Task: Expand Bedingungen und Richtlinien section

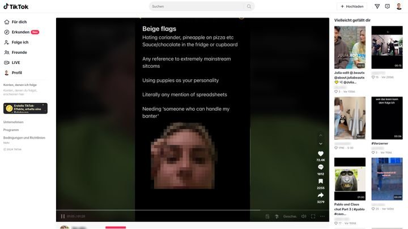Action: (24, 137)
